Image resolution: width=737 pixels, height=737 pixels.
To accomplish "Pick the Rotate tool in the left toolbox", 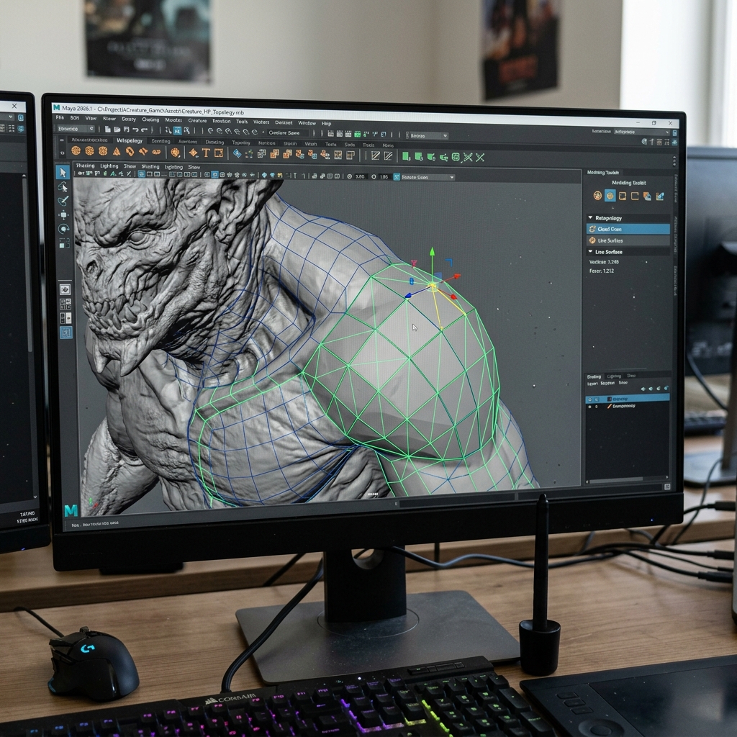I will [63, 229].
